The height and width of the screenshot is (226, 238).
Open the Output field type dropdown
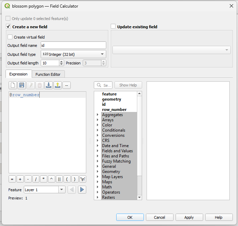coord(73,54)
